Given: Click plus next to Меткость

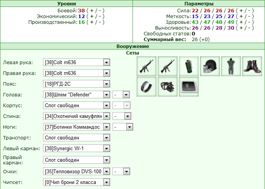Looking at the screenshot, I should click(241, 17).
